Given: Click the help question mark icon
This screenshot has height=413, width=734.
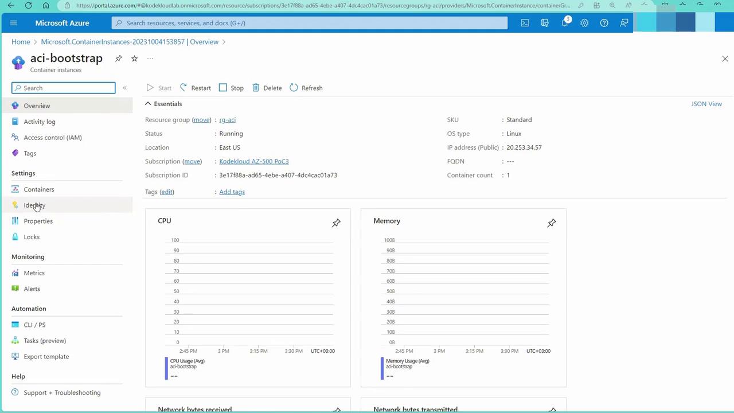Looking at the screenshot, I should (604, 23).
